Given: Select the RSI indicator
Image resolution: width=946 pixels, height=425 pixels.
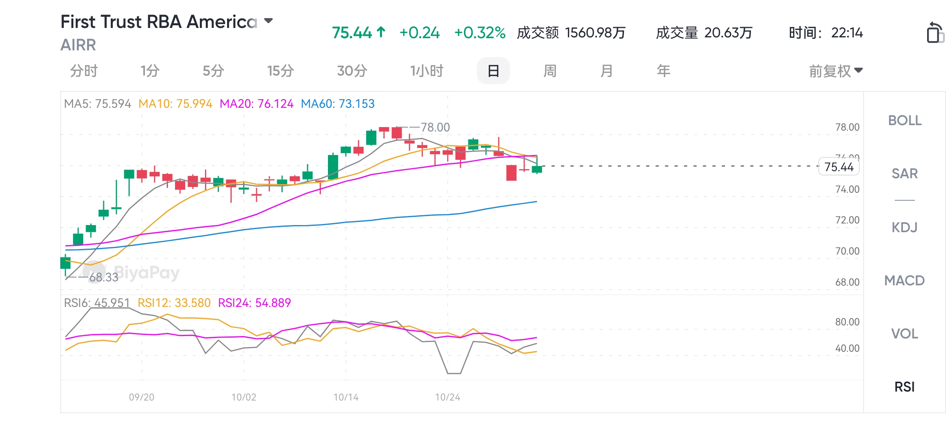Looking at the screenshot, I should pyautogui.click(x=905, y=387).
